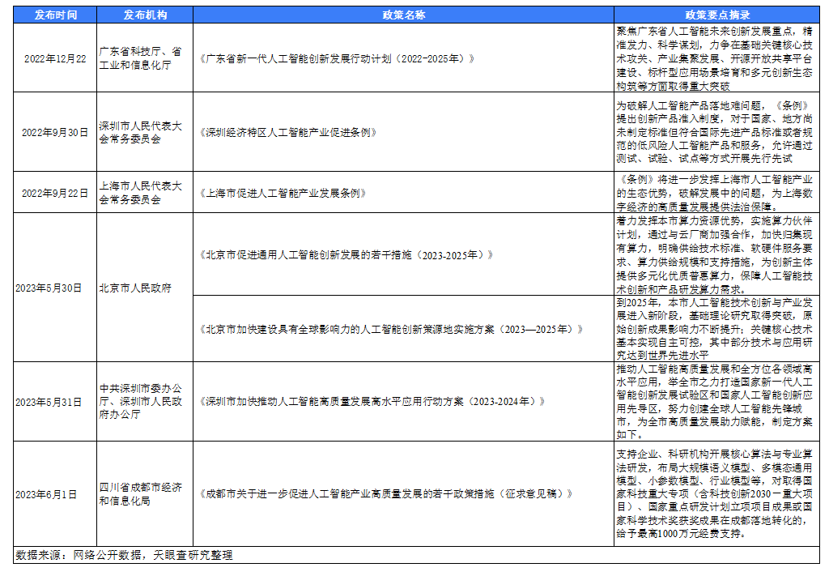Click the 发布机构 column header

[144, 15]
